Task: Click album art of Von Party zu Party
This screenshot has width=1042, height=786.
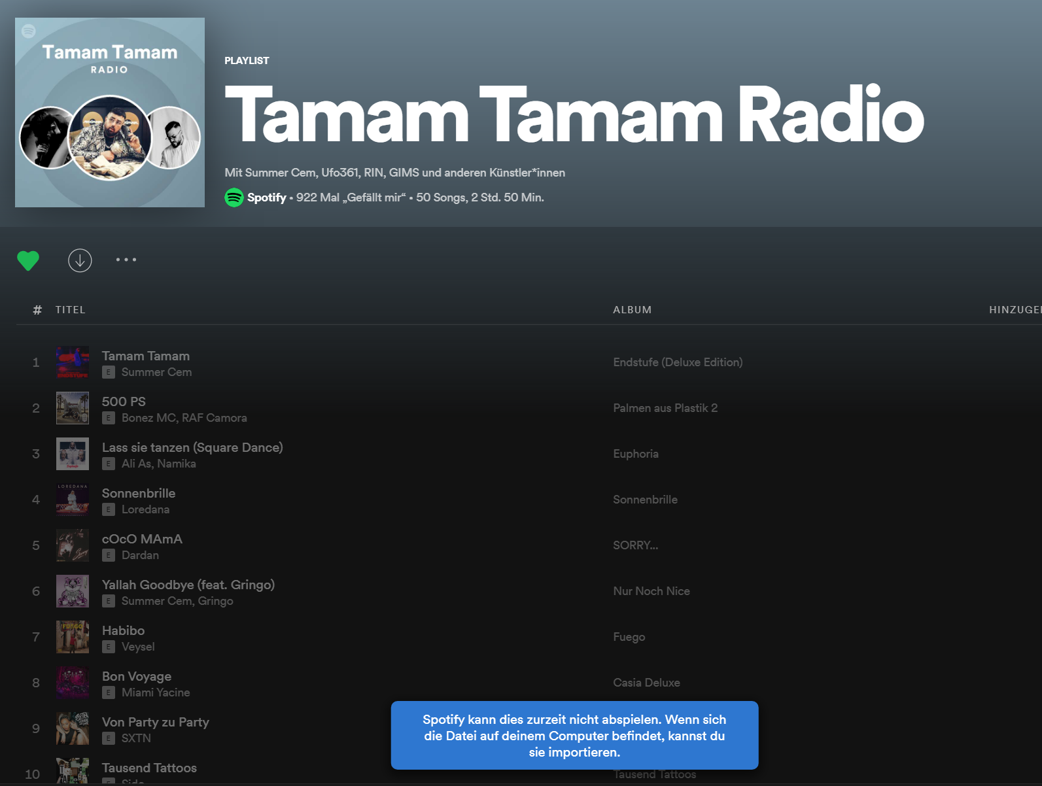Action: click(x=73, y=728)
